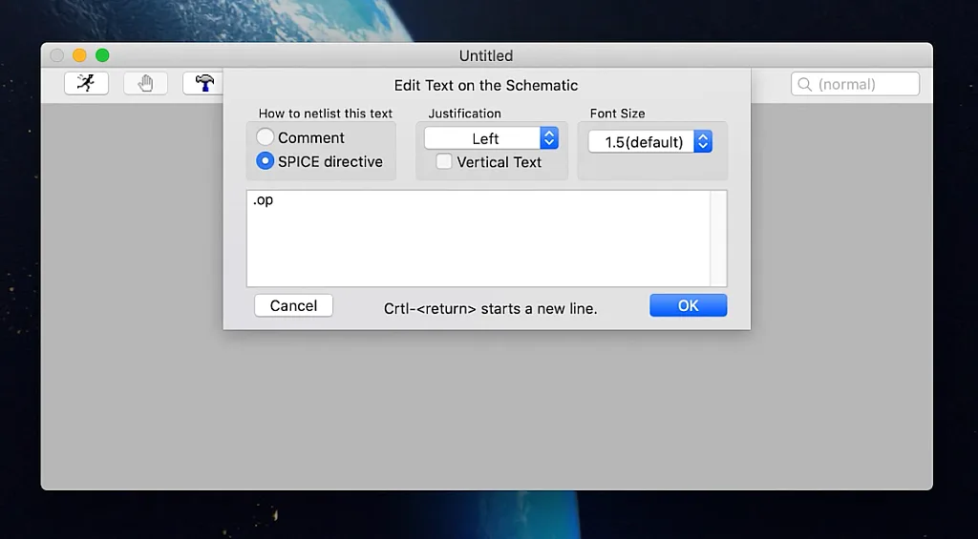The image size is (978, 539).
Task: Select the SPICE directive radio button
Action: click(266, 161)
